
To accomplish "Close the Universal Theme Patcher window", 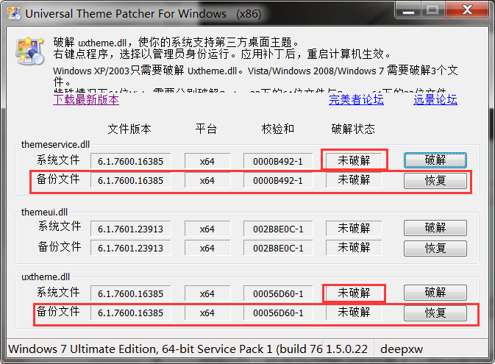I will [x=467, y=10].
